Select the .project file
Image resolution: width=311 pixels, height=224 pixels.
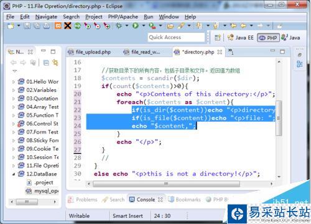click(40, 182)
